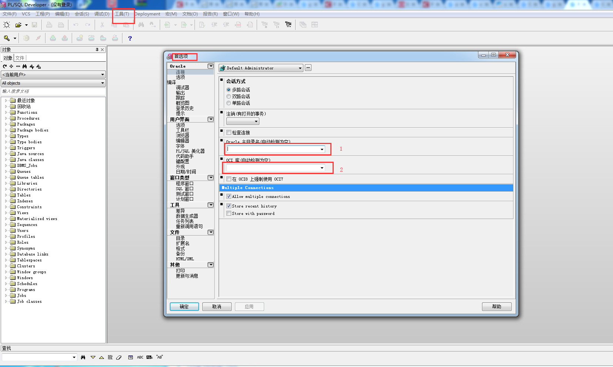
Task: Click the minus icon in object browser
Action: (18, 66)
